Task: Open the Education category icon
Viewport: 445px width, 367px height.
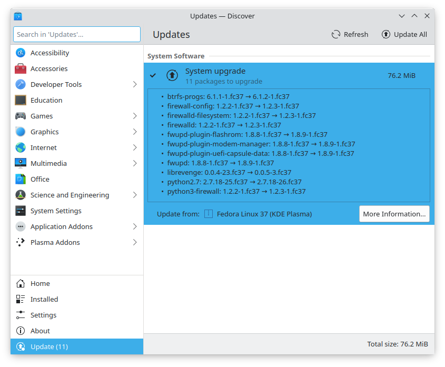Action: (x=20, y=100)
